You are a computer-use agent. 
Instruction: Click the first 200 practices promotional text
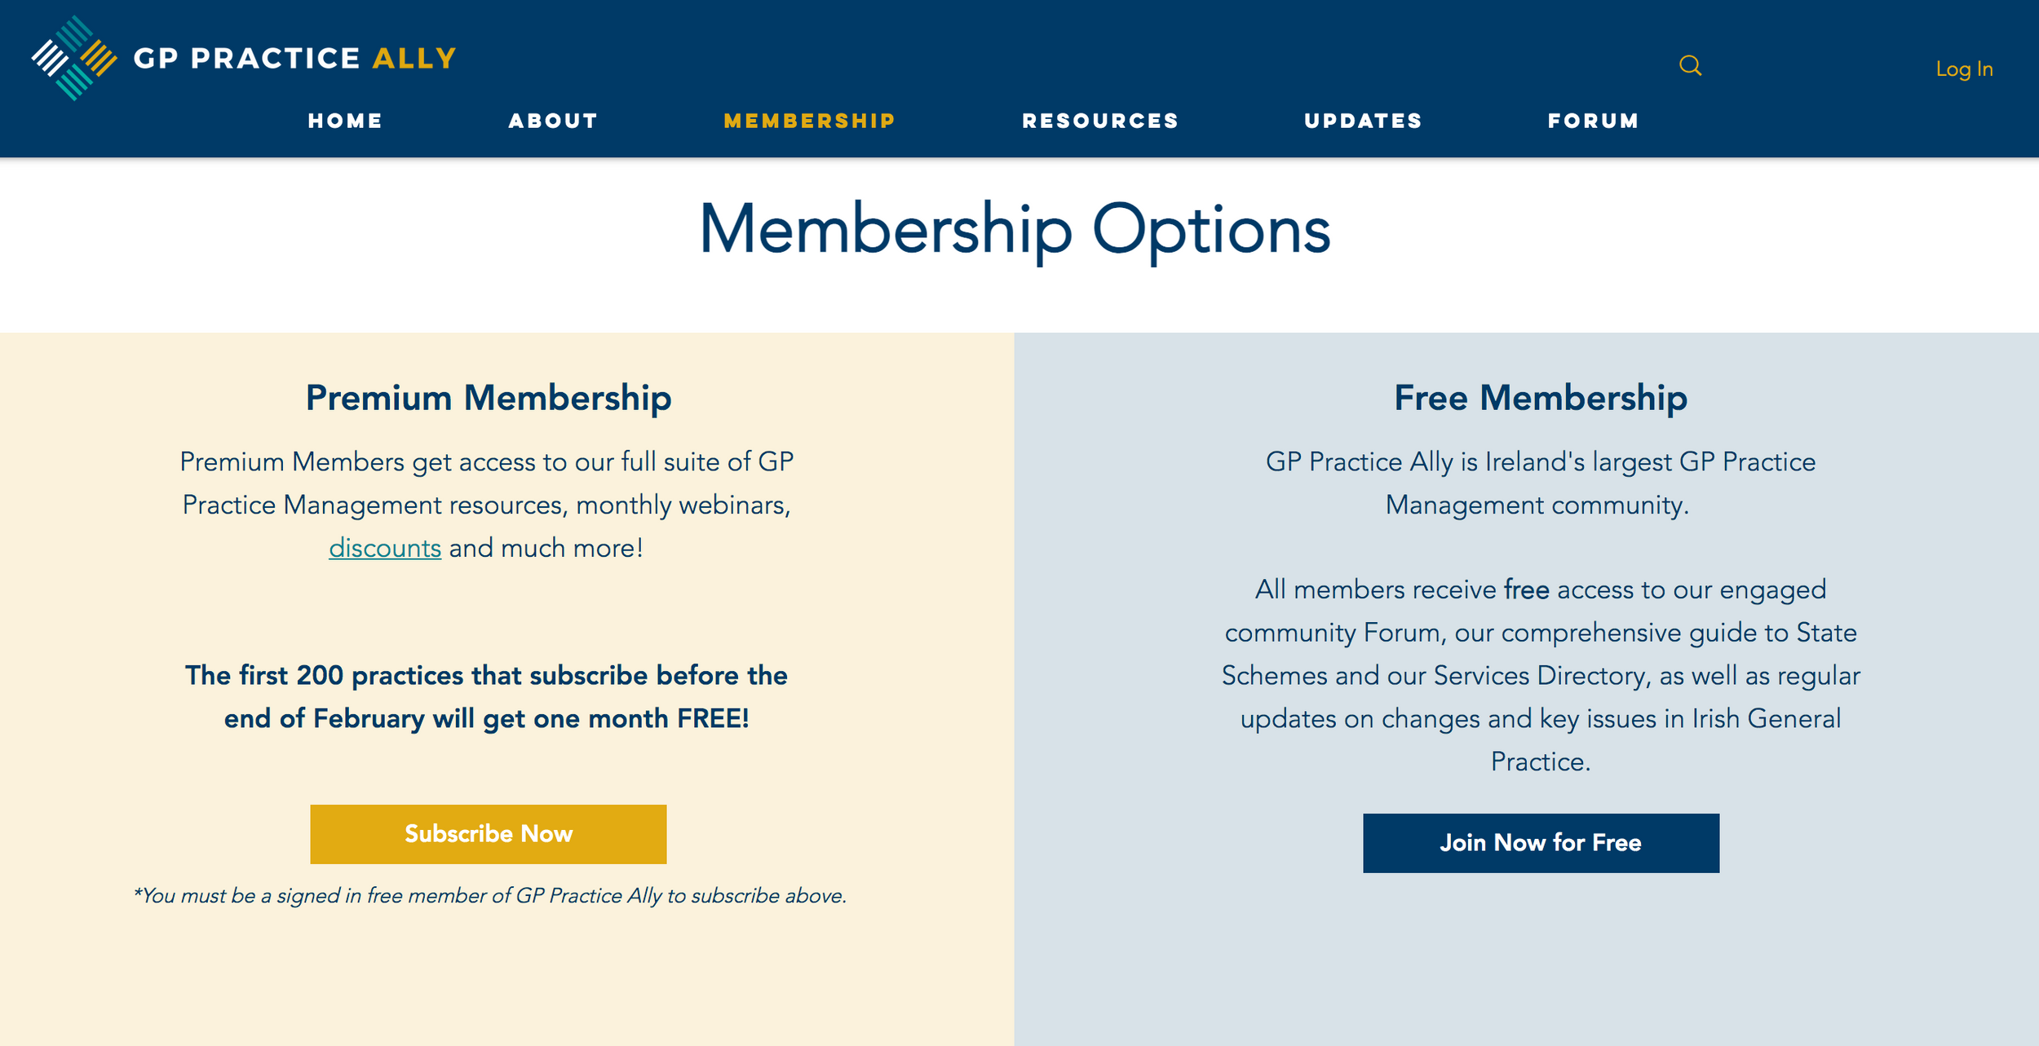pos(488,697)
